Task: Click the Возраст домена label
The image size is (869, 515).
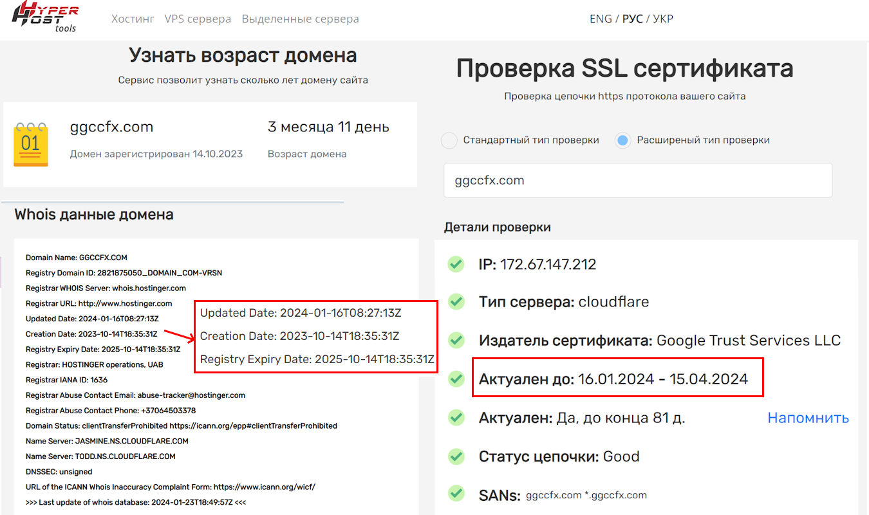Action: (307, 154)
